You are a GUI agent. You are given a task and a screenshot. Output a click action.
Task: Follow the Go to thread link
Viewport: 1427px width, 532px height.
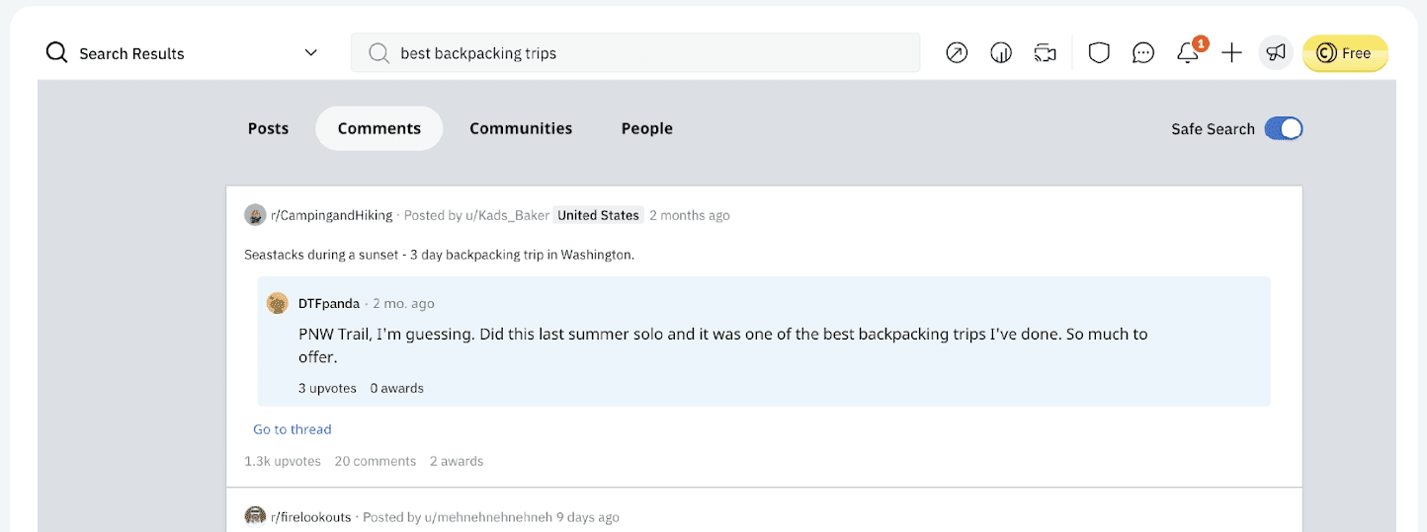click(x=293, y=429)
